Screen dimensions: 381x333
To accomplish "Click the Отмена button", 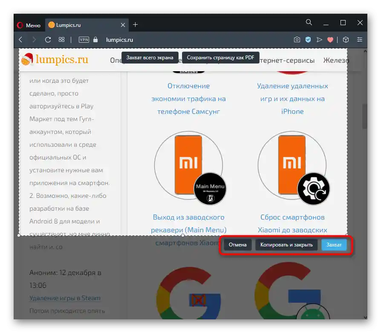I will 237,245.
